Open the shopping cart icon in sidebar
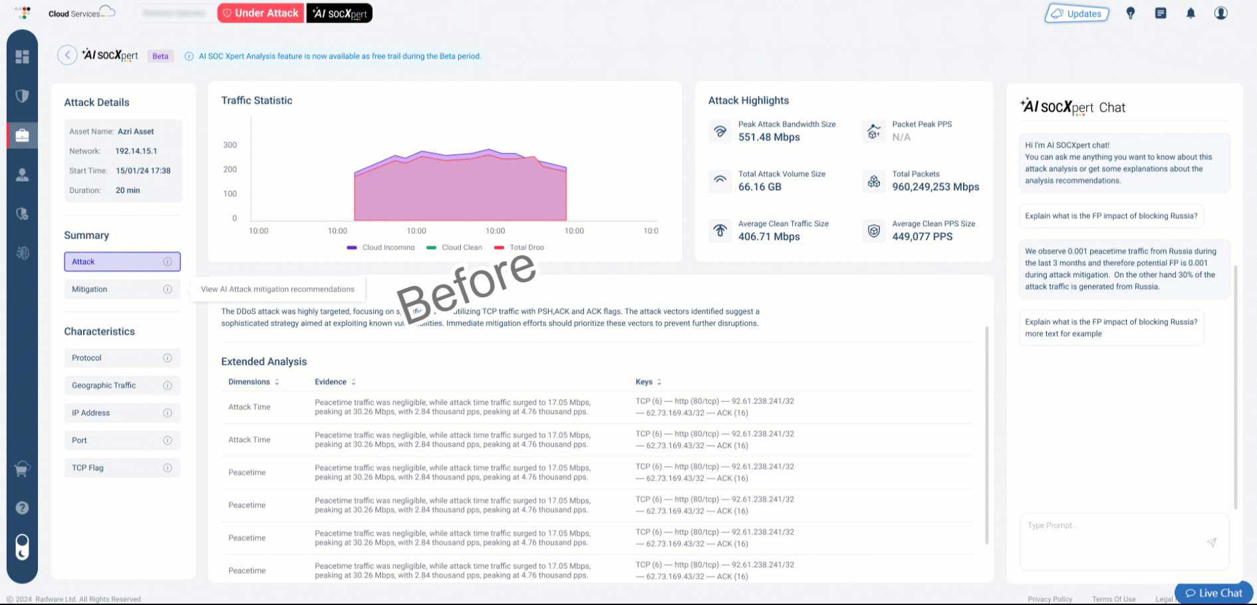The width and height of the screenshot is (1257, 605). (22, 469)
